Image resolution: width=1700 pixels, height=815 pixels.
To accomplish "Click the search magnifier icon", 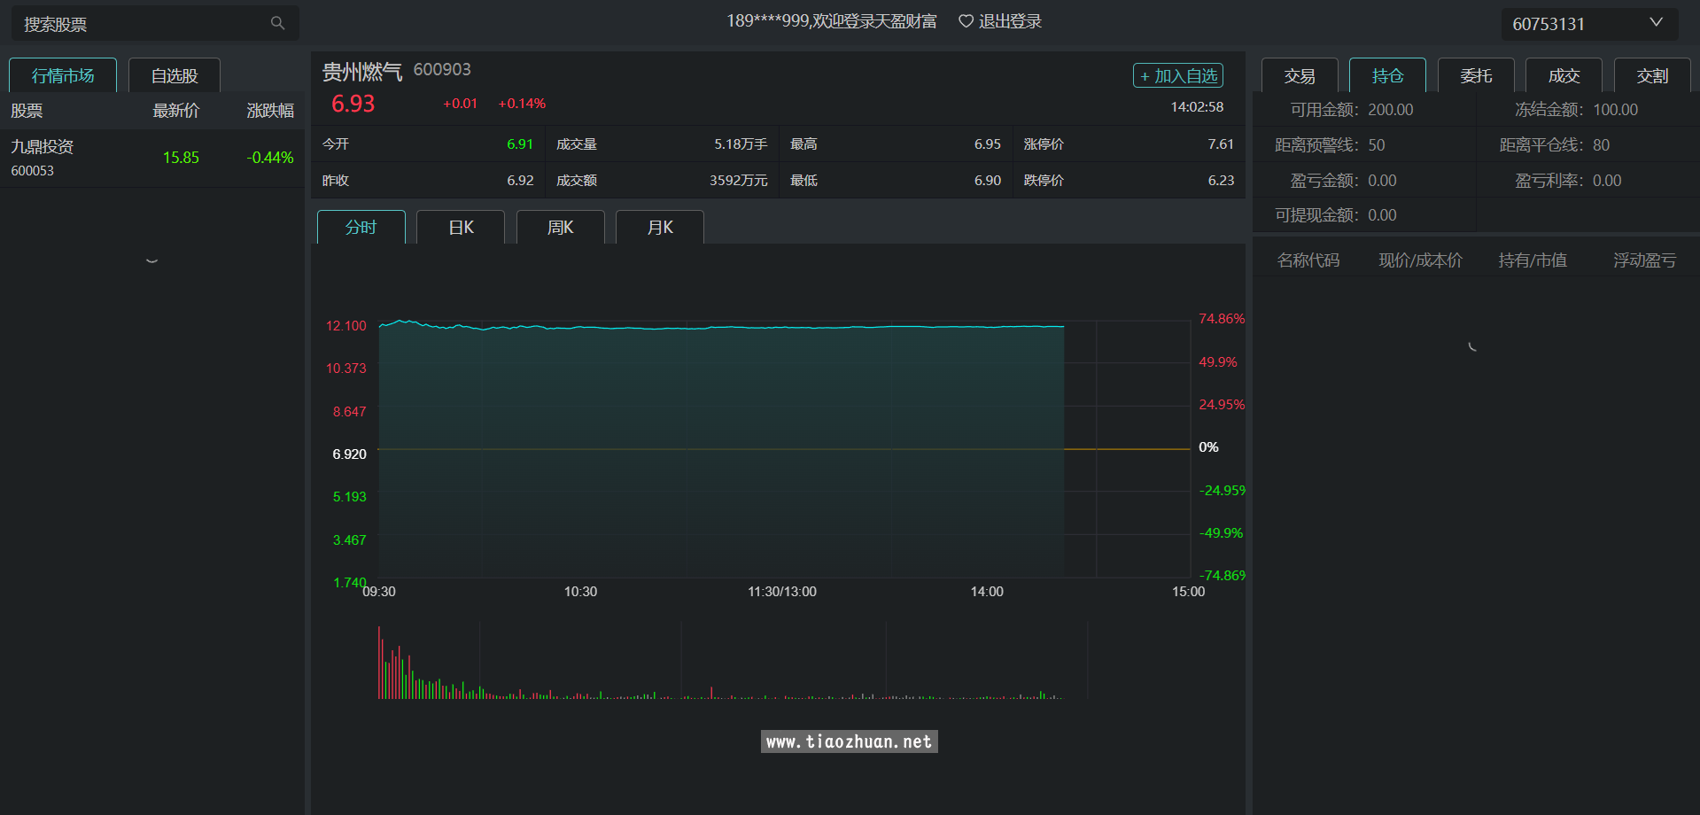I will 277,23.
